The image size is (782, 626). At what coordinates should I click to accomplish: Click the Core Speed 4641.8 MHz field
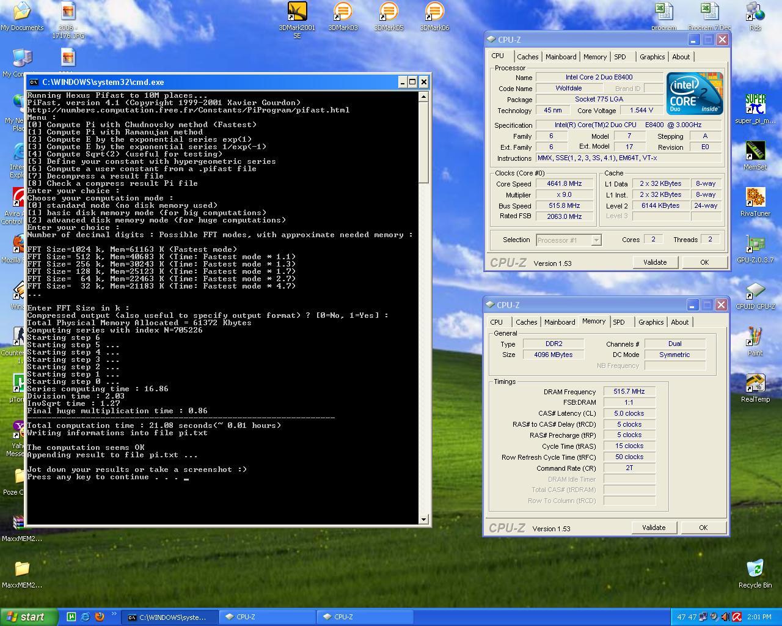(x=565, y=183)
